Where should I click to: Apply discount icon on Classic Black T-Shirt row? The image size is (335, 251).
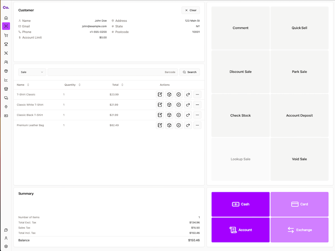coord(179,115)
